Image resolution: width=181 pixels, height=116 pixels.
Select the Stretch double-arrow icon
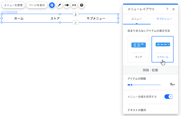point(74,5)
